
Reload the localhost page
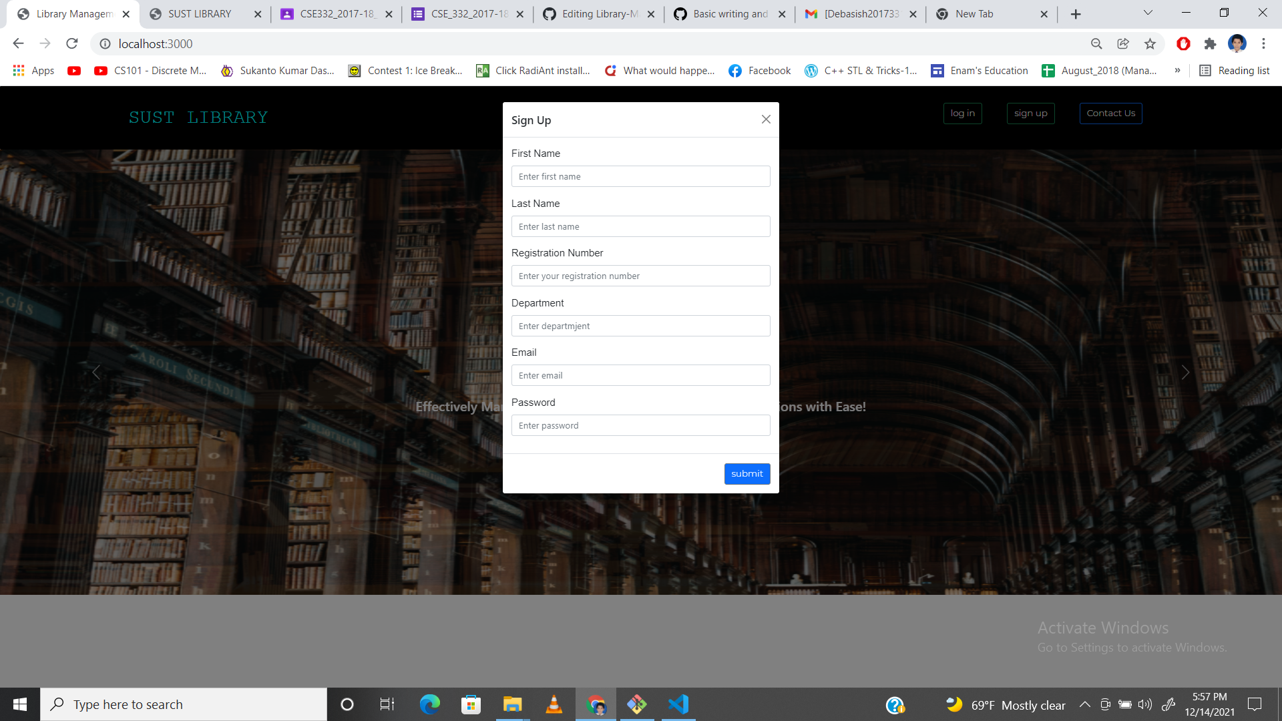click(72, 43)
